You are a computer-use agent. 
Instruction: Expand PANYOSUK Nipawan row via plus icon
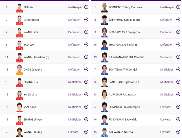(178, 82)
